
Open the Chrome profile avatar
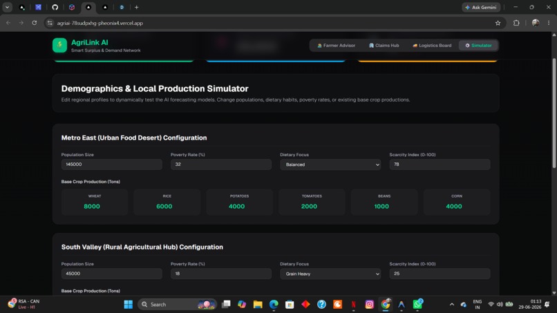pos(536,23)
